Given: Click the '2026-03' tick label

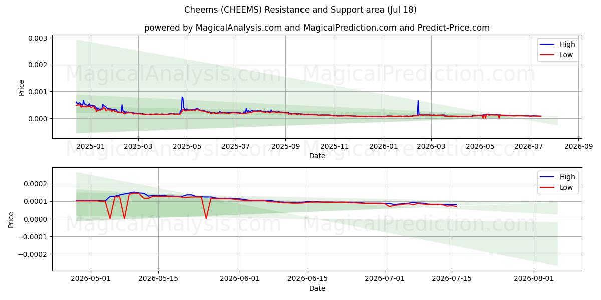Looking at the screenshot, I should pos(431,146).
